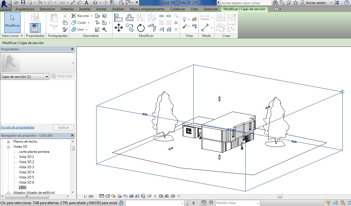Click the horizontal scrollbar thumb below the view
This screenshot has width=351, height=206.
[x=280, y=196]
